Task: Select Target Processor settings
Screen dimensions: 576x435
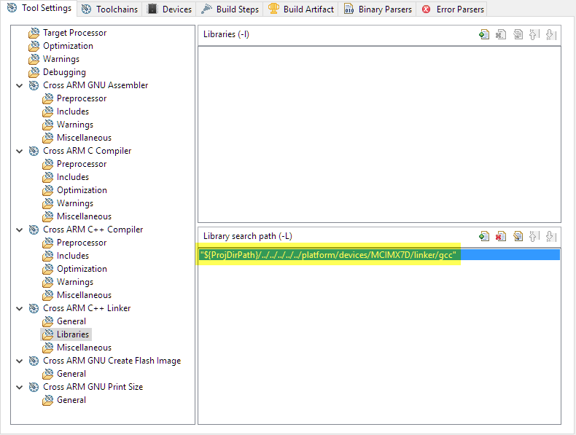Action: click(74, 33)
